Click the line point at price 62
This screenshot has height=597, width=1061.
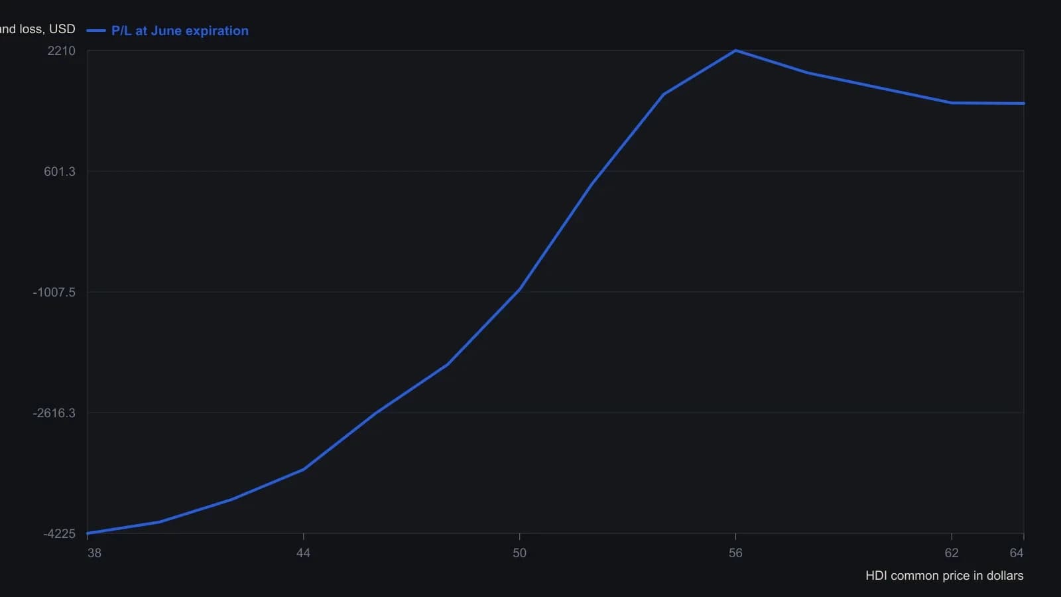pos(952,103)
